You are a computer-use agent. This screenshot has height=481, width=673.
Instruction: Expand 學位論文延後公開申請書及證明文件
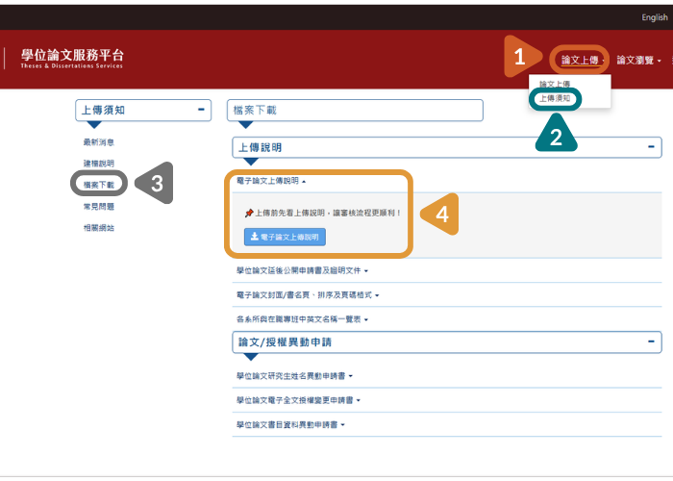(302, 270)
